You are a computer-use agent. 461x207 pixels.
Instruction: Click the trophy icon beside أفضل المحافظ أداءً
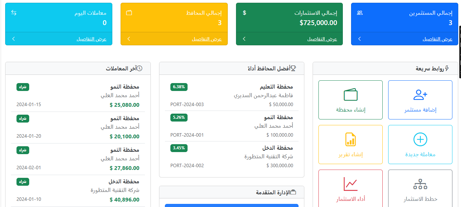coord(293,68)
